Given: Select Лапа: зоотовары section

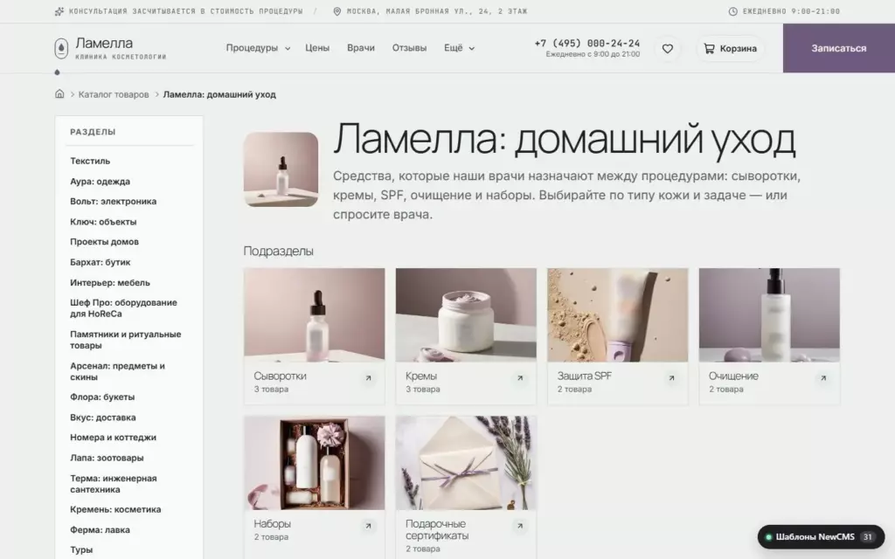Looking at the screenshot, I should [107, 458].
